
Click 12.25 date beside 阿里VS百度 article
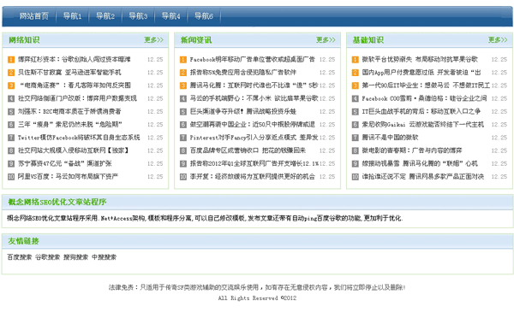pyautogui.click(x=155, y=177)
